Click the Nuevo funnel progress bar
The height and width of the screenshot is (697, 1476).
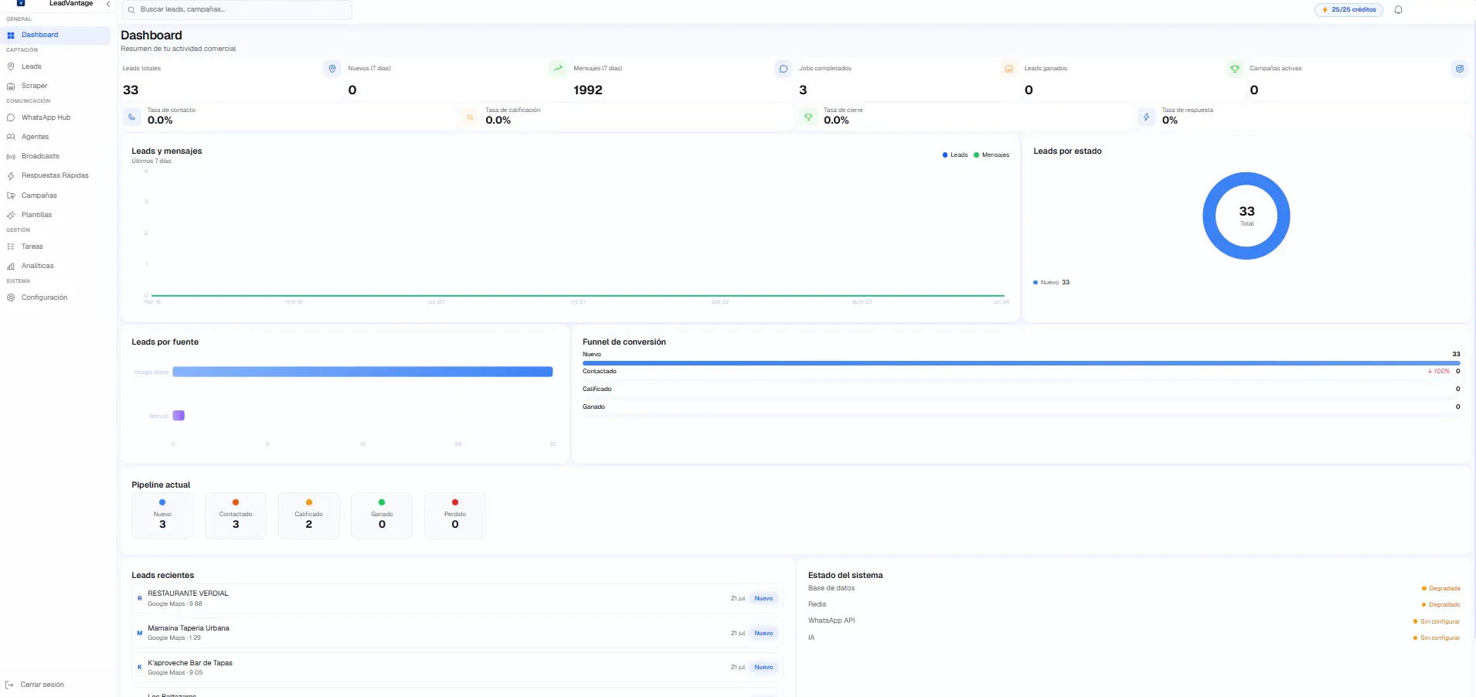point(1022,363)
